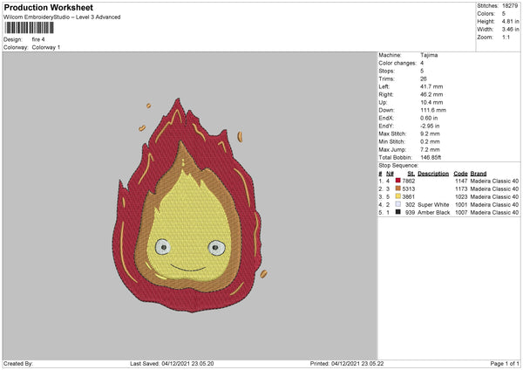The width and height of the screenshot is (523, 370).
Task: Click the Trims value 26
Action: click(x=424, y=79)
